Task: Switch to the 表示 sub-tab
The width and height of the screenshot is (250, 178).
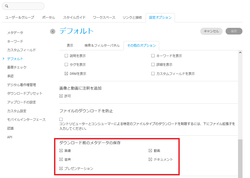Action: click(70, 46)
